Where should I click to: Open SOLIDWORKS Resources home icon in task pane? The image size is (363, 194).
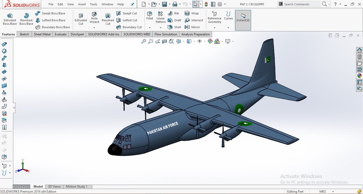(x=360, y=51)
